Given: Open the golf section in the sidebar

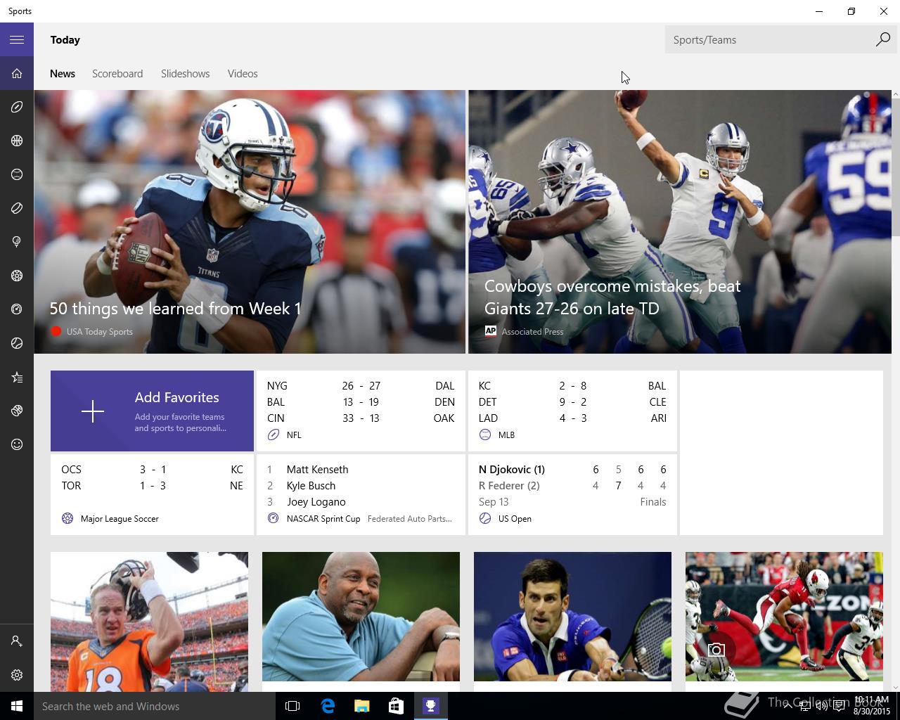Looking at the screenshot, I should [x=17, y=242].
